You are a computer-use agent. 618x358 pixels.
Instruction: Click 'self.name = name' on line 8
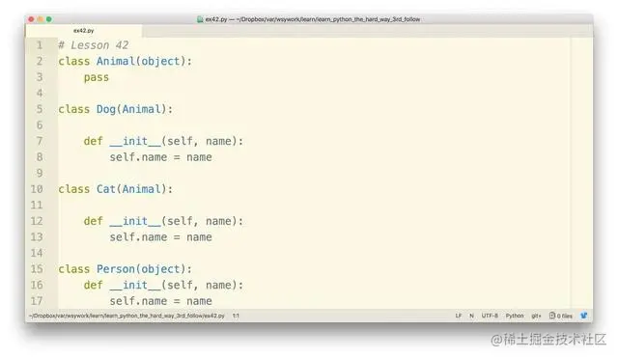tap(161, 157)
